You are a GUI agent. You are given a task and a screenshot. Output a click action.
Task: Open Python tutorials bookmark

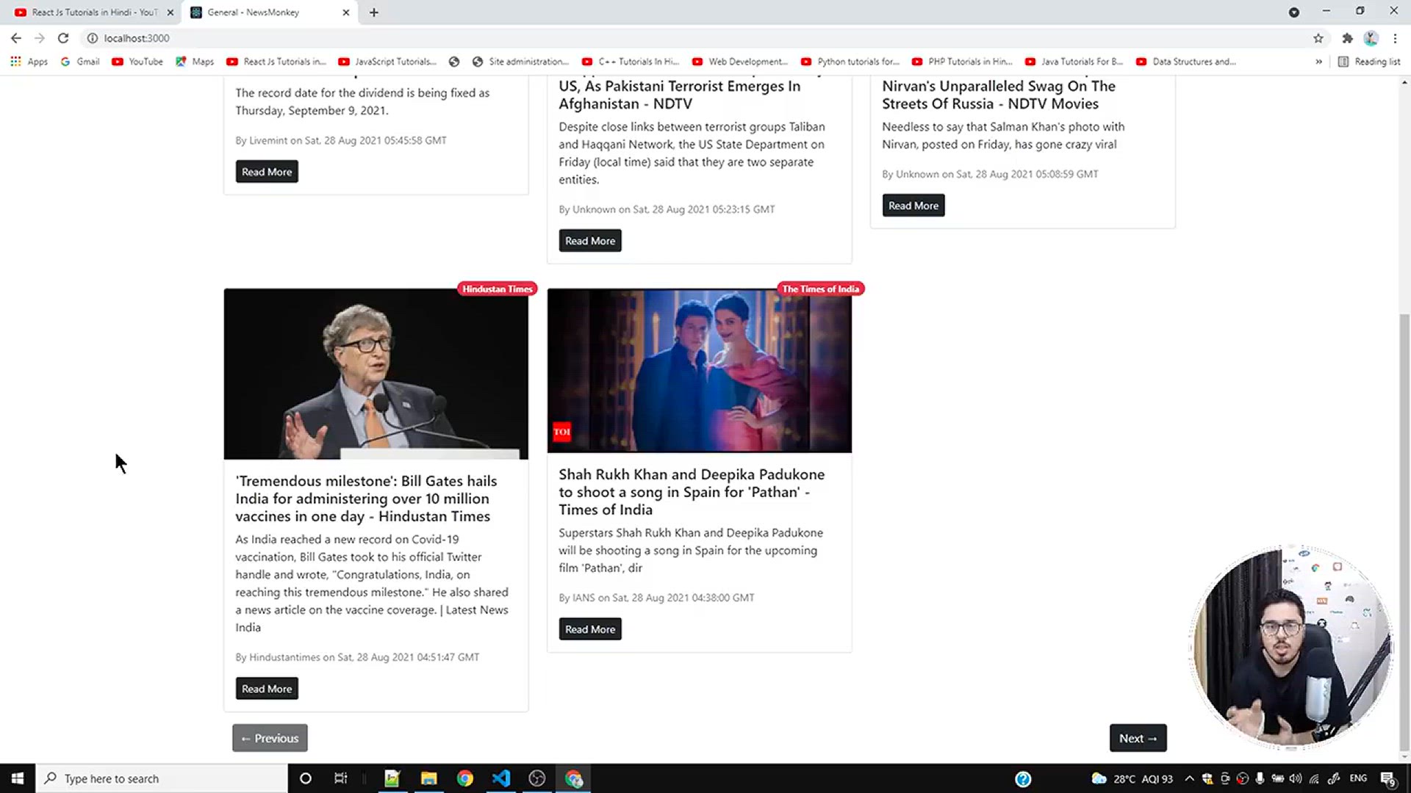click(850, 62)
